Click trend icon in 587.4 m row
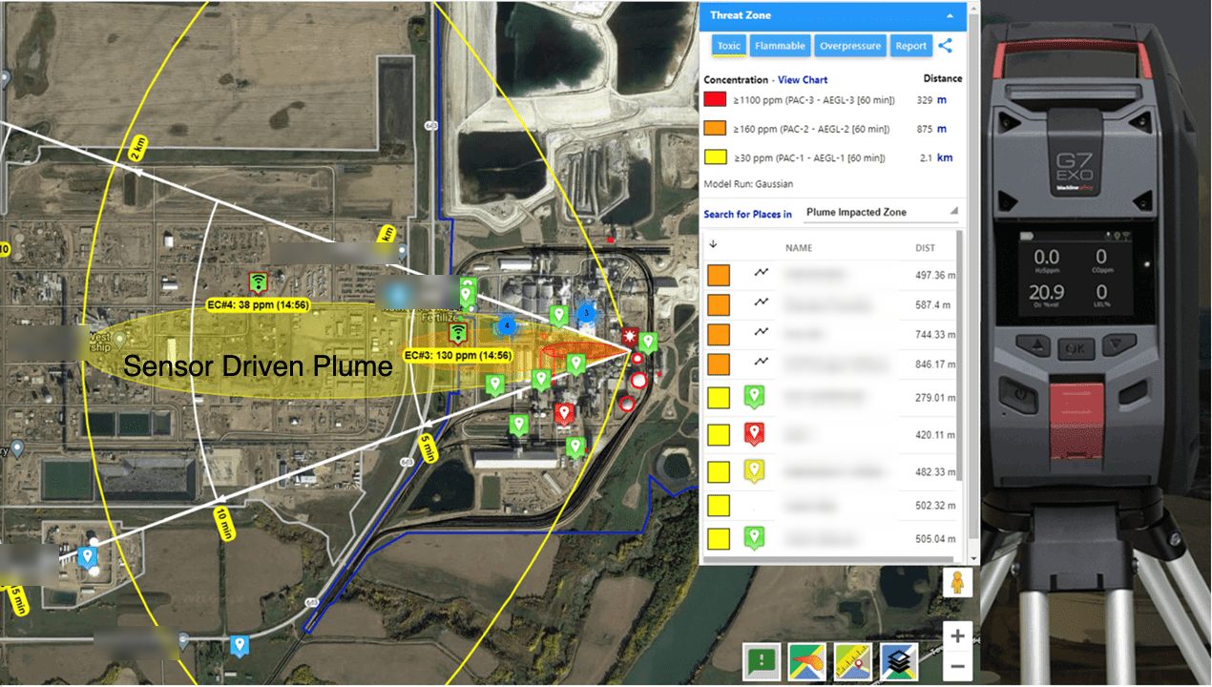This screenshot has width=1212, height=687. [x=761, y=302]
